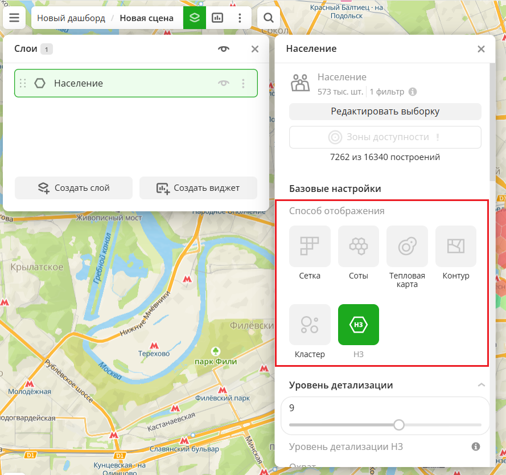Click the detail level slider handle
The width and height of the screenshot is (506, 475).
point(399,425)
